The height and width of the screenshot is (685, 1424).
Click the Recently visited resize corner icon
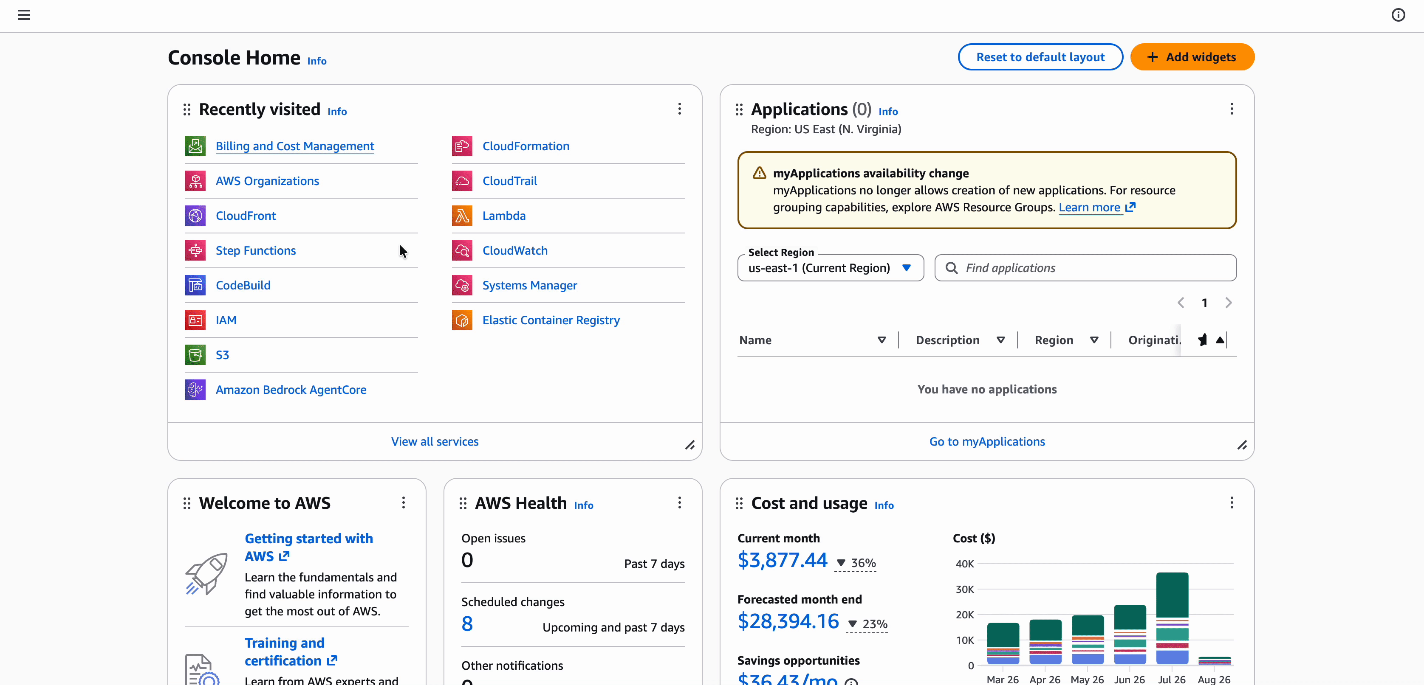[690, 445]
